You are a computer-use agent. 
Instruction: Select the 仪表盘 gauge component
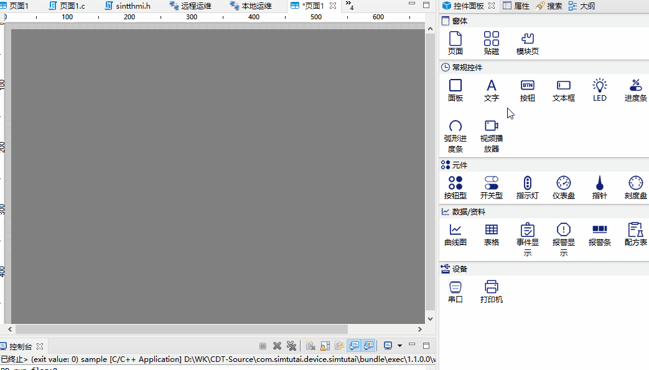[563, 187]
